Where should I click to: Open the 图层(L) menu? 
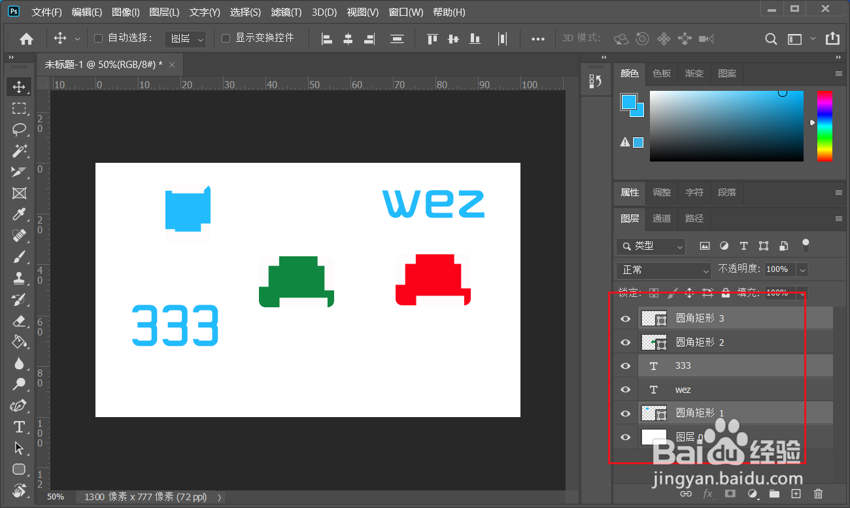[x=164, y=12]
